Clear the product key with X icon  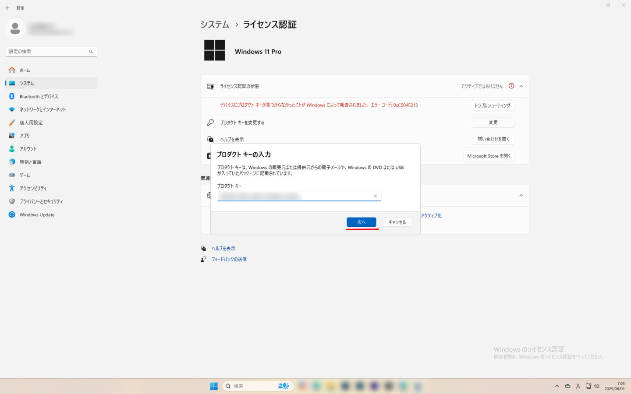click(x=376, y=196)
